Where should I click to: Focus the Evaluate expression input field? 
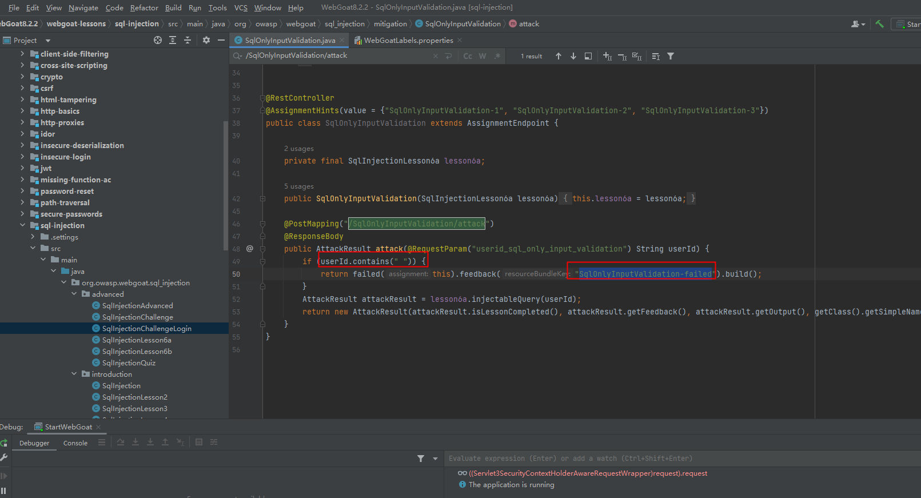click(x=683, y=459)
